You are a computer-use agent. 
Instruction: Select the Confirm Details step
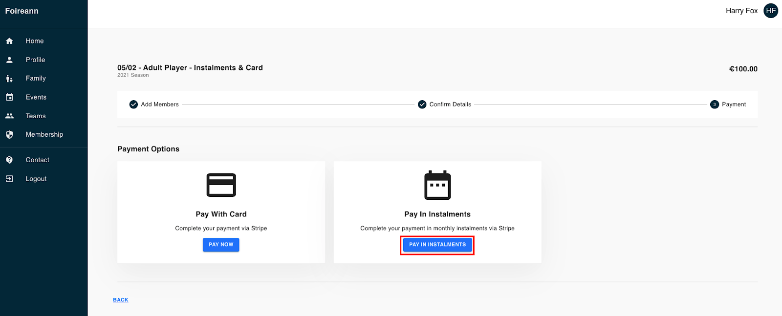[x=444, y=105]
